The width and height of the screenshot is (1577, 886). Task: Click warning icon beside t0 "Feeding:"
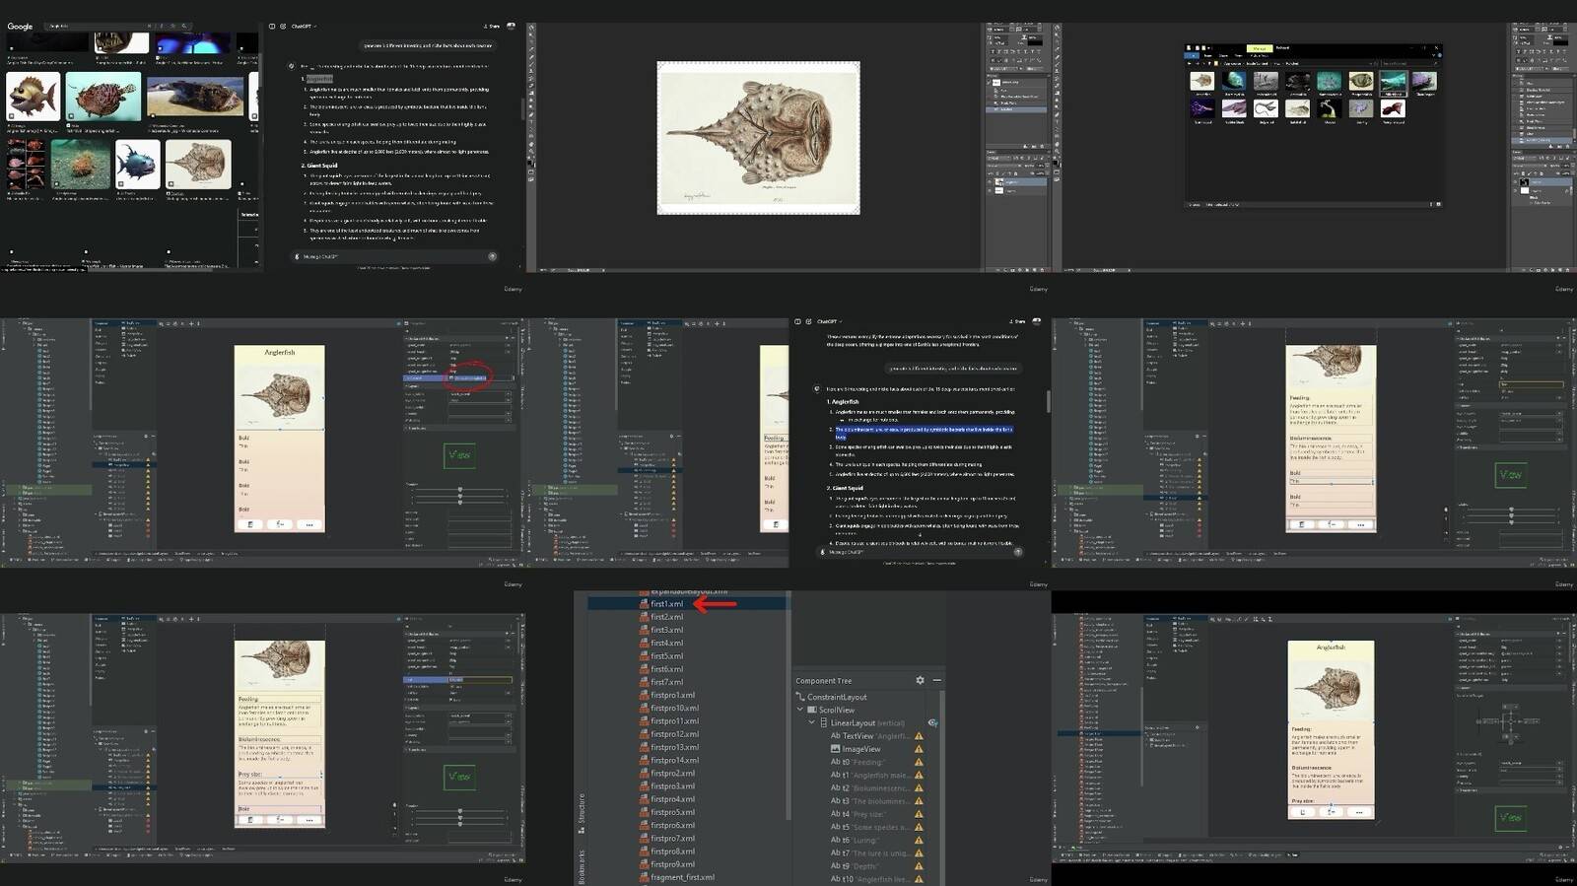919,762
